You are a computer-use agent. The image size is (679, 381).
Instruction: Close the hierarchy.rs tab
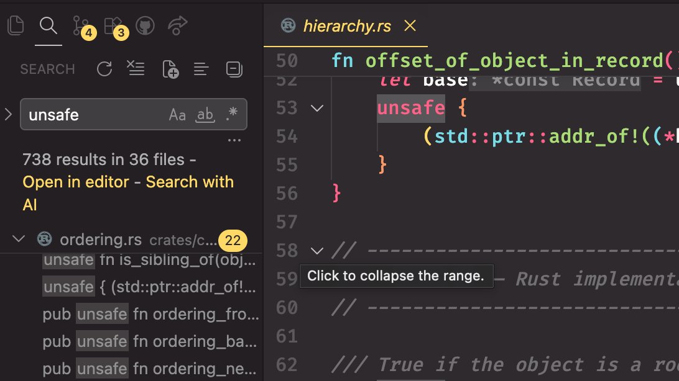click(x=410, y=25)
